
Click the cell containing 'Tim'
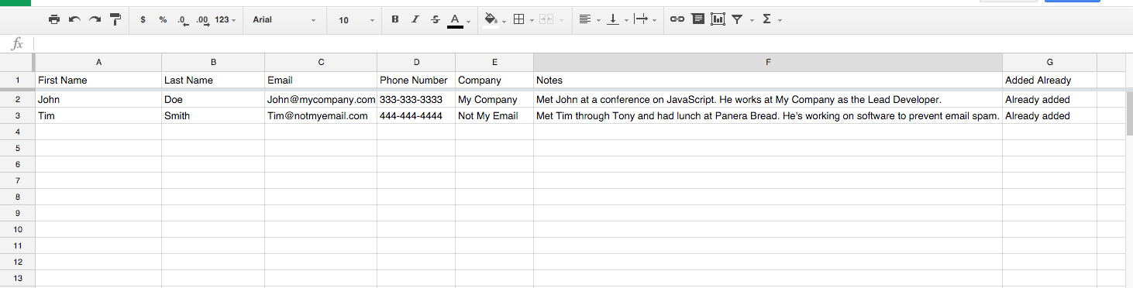coord(98,116)
